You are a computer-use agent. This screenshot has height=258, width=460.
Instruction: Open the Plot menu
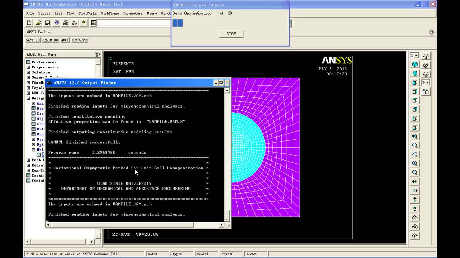pos(71,13)
